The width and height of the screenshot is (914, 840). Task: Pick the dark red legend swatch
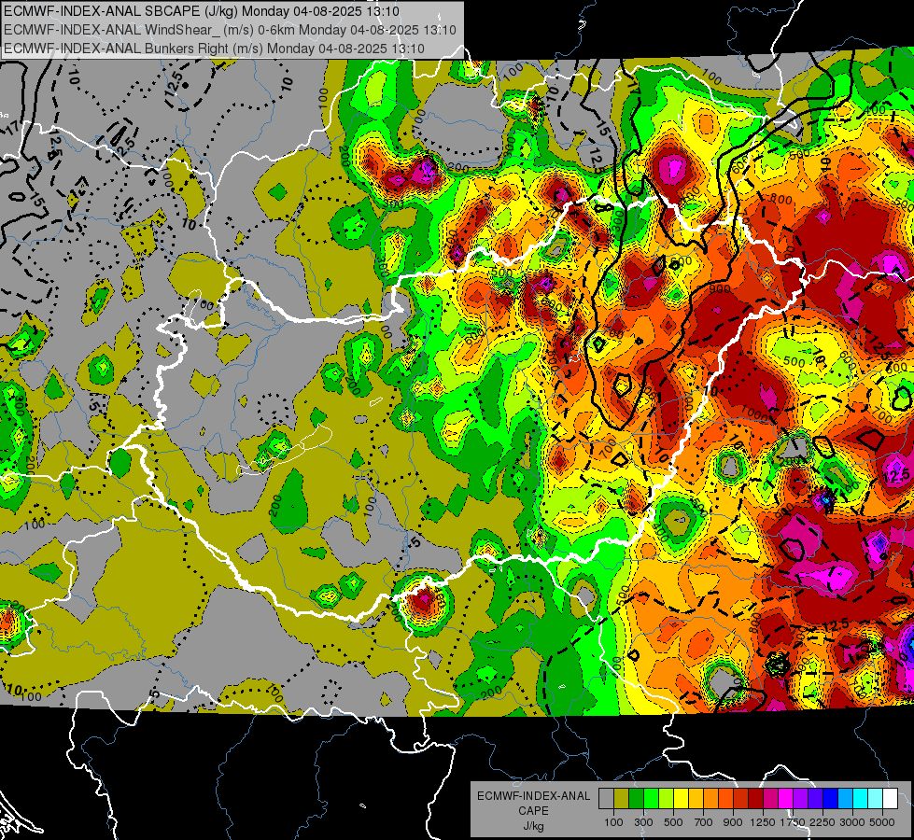756,799
